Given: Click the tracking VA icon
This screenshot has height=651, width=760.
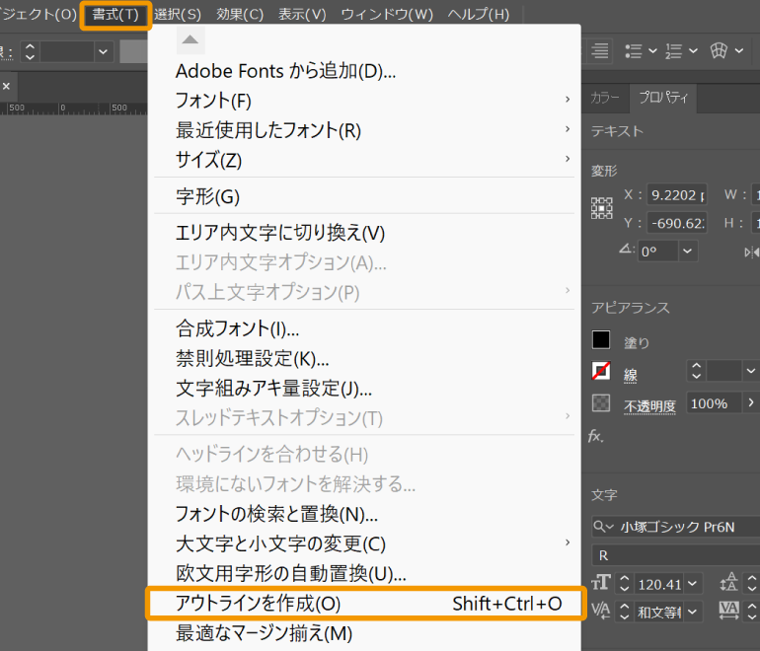Looking at the screenshot, I should tap(729, 611).
